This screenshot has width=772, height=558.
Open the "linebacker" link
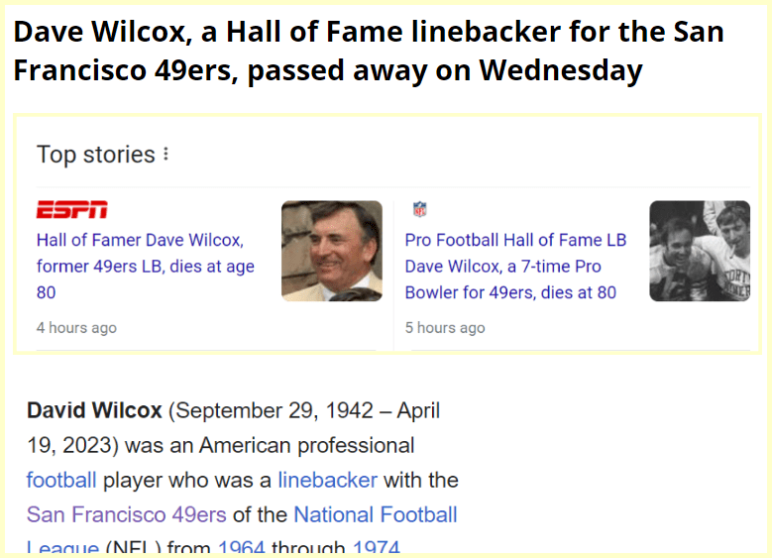tap(327, 480)
